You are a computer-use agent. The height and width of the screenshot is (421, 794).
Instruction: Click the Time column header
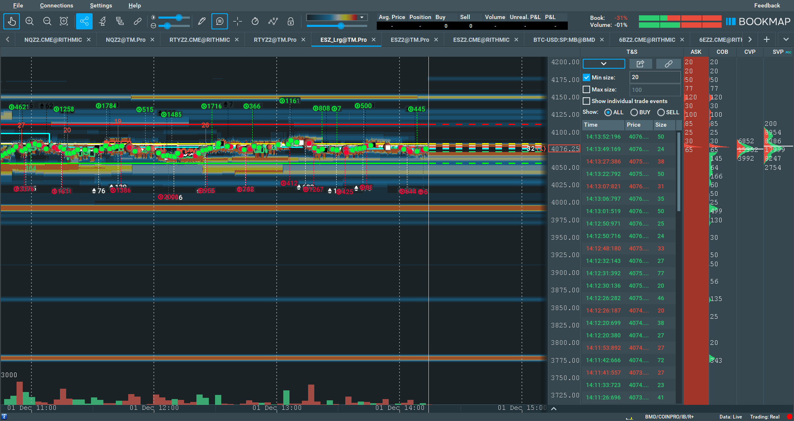coord(603,125)
